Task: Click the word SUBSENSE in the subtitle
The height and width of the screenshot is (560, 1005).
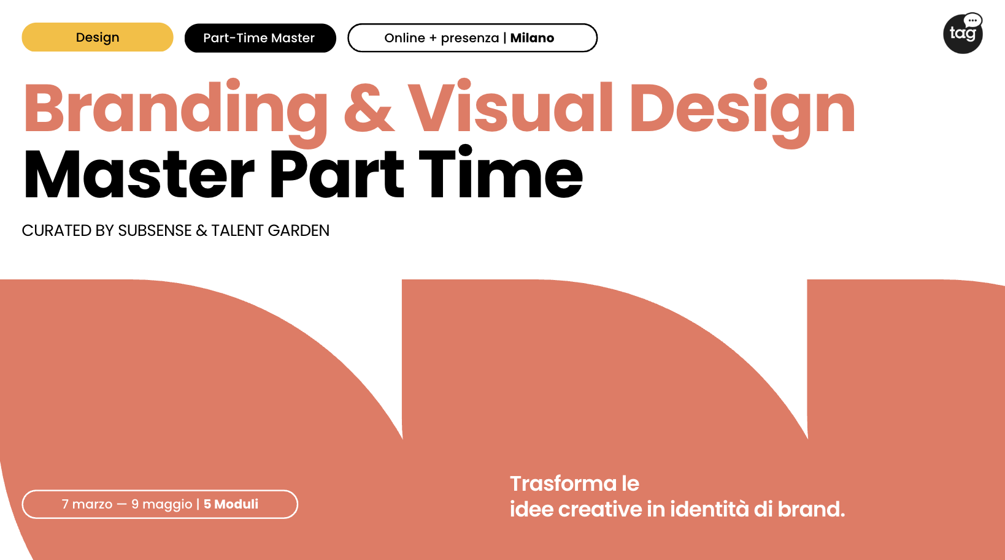Action: pyautogui.click(x=155, y=230)
